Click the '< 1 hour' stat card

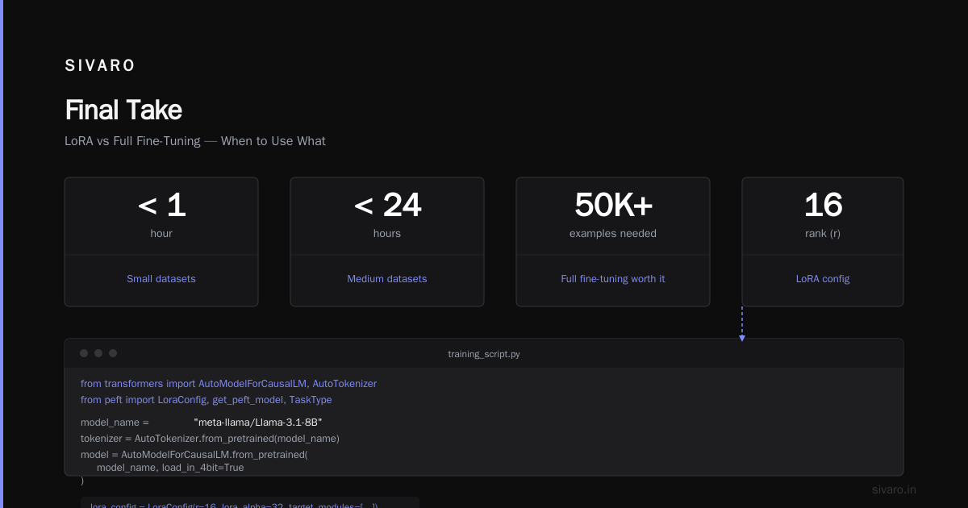pos(161,242)
